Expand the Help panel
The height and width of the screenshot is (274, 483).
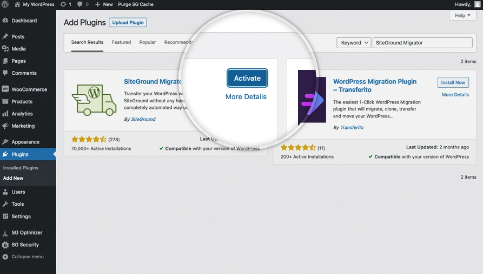[462, 16]
